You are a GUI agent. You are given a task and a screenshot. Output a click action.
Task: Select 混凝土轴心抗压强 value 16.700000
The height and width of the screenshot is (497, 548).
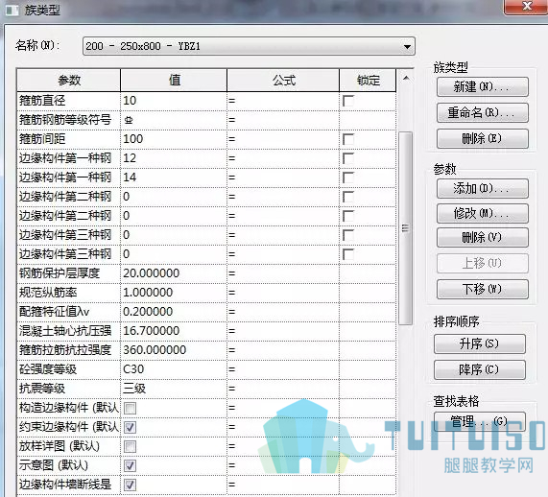(x=174, y=331)
